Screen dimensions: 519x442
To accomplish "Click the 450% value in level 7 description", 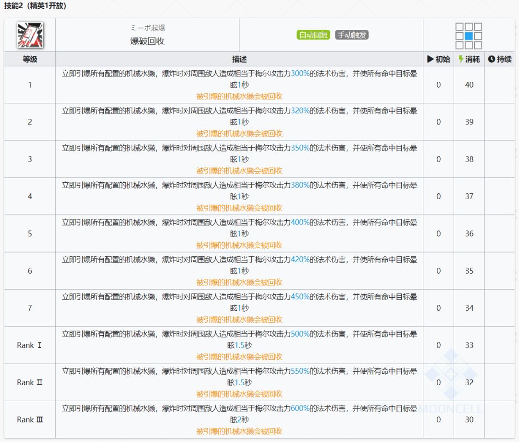I will 300,297.
